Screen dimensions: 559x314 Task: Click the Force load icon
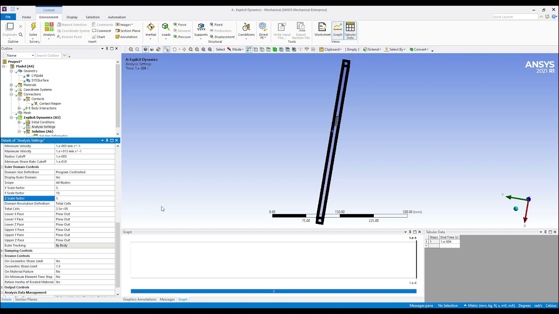click(x=180, y=25)
